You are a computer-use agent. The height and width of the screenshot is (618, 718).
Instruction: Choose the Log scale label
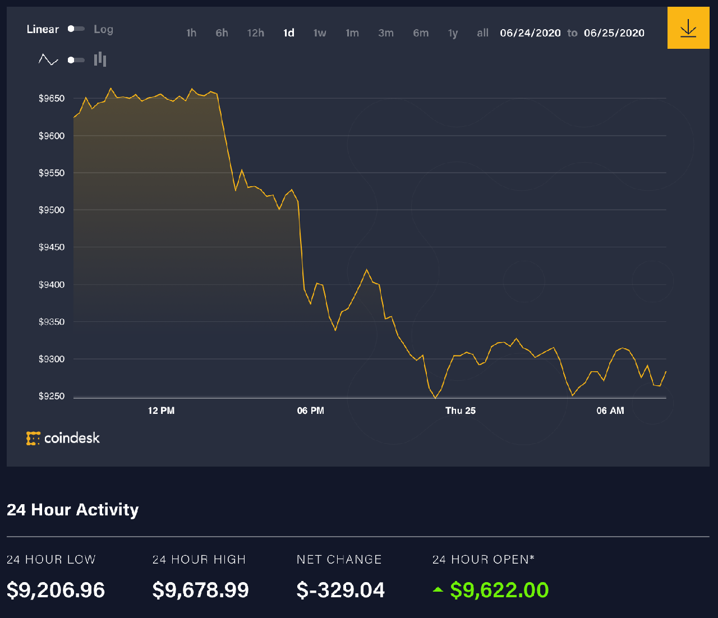tap(103, 29)
